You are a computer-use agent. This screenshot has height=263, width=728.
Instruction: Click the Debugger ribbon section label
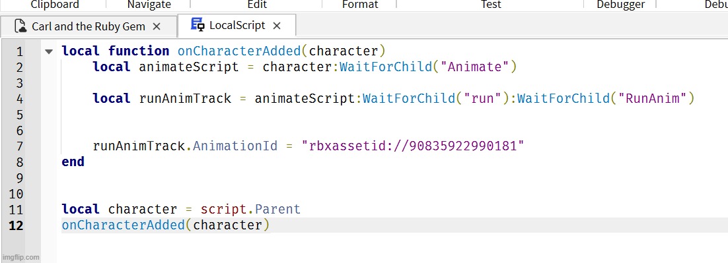point(621,5)
